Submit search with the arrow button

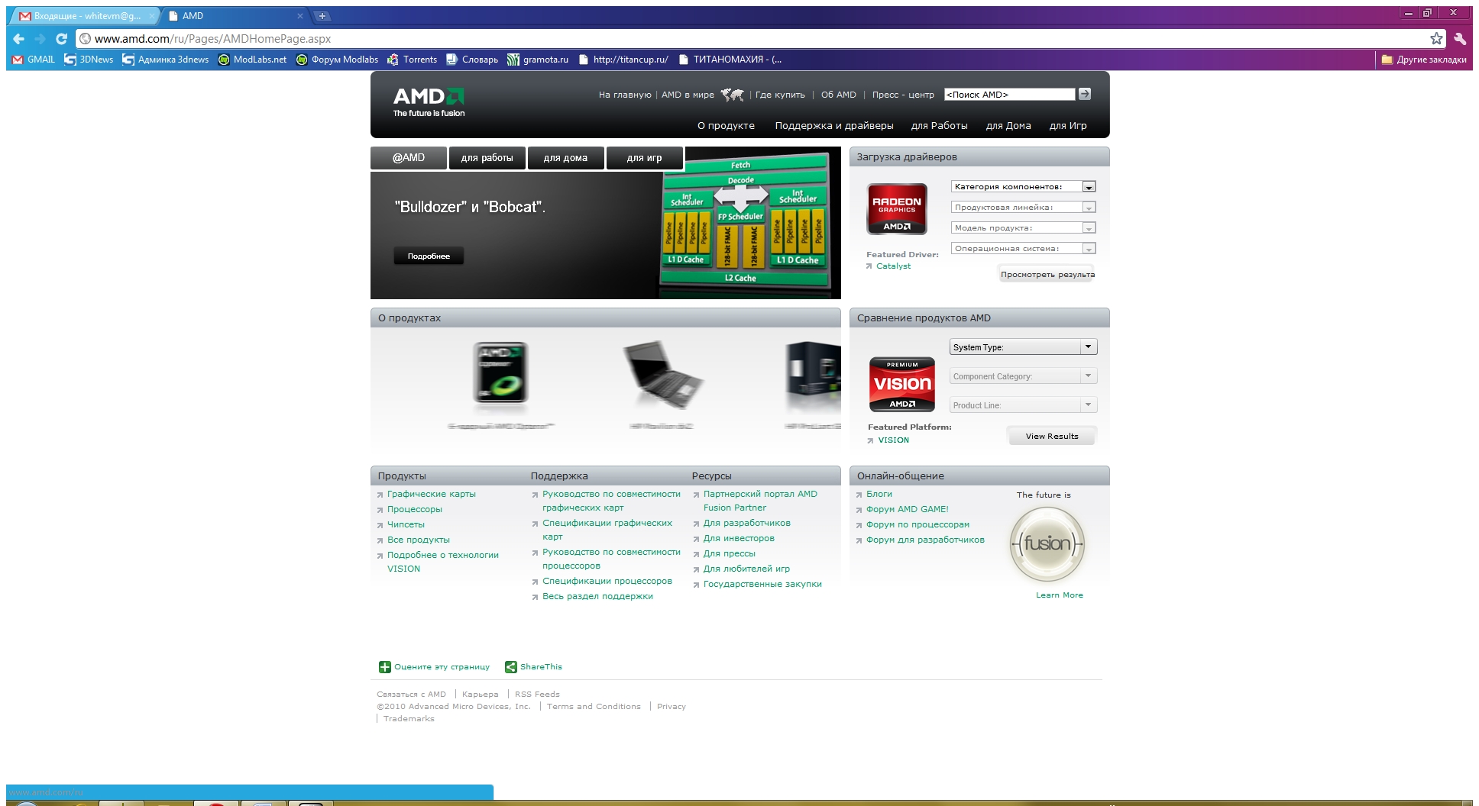coord(1084,94)
